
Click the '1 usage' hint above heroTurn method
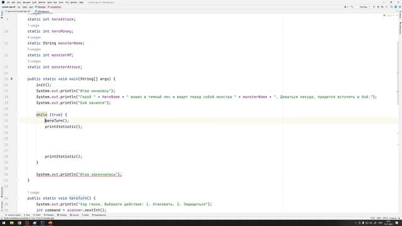(33, 193)
